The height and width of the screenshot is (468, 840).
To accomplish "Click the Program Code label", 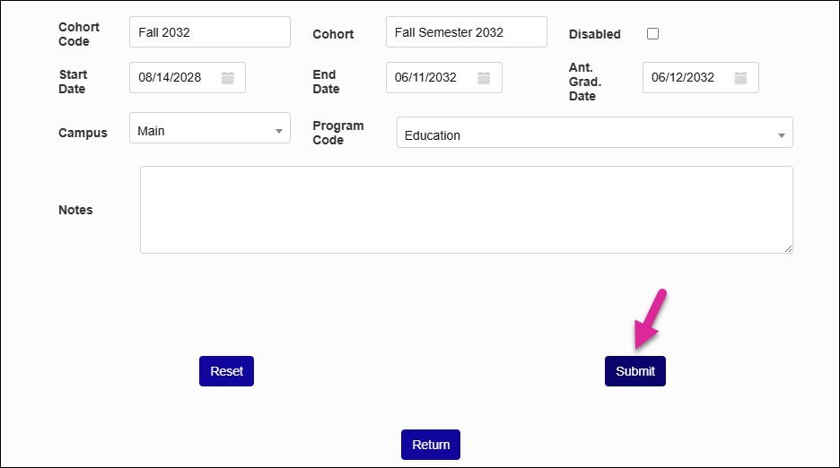I will click(x=338, y=133).
